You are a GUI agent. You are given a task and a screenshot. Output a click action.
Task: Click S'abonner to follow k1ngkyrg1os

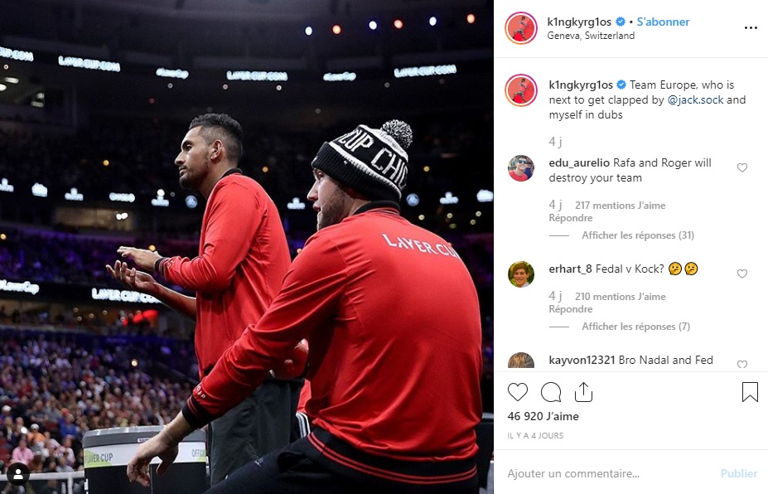(x=663, y=22)
